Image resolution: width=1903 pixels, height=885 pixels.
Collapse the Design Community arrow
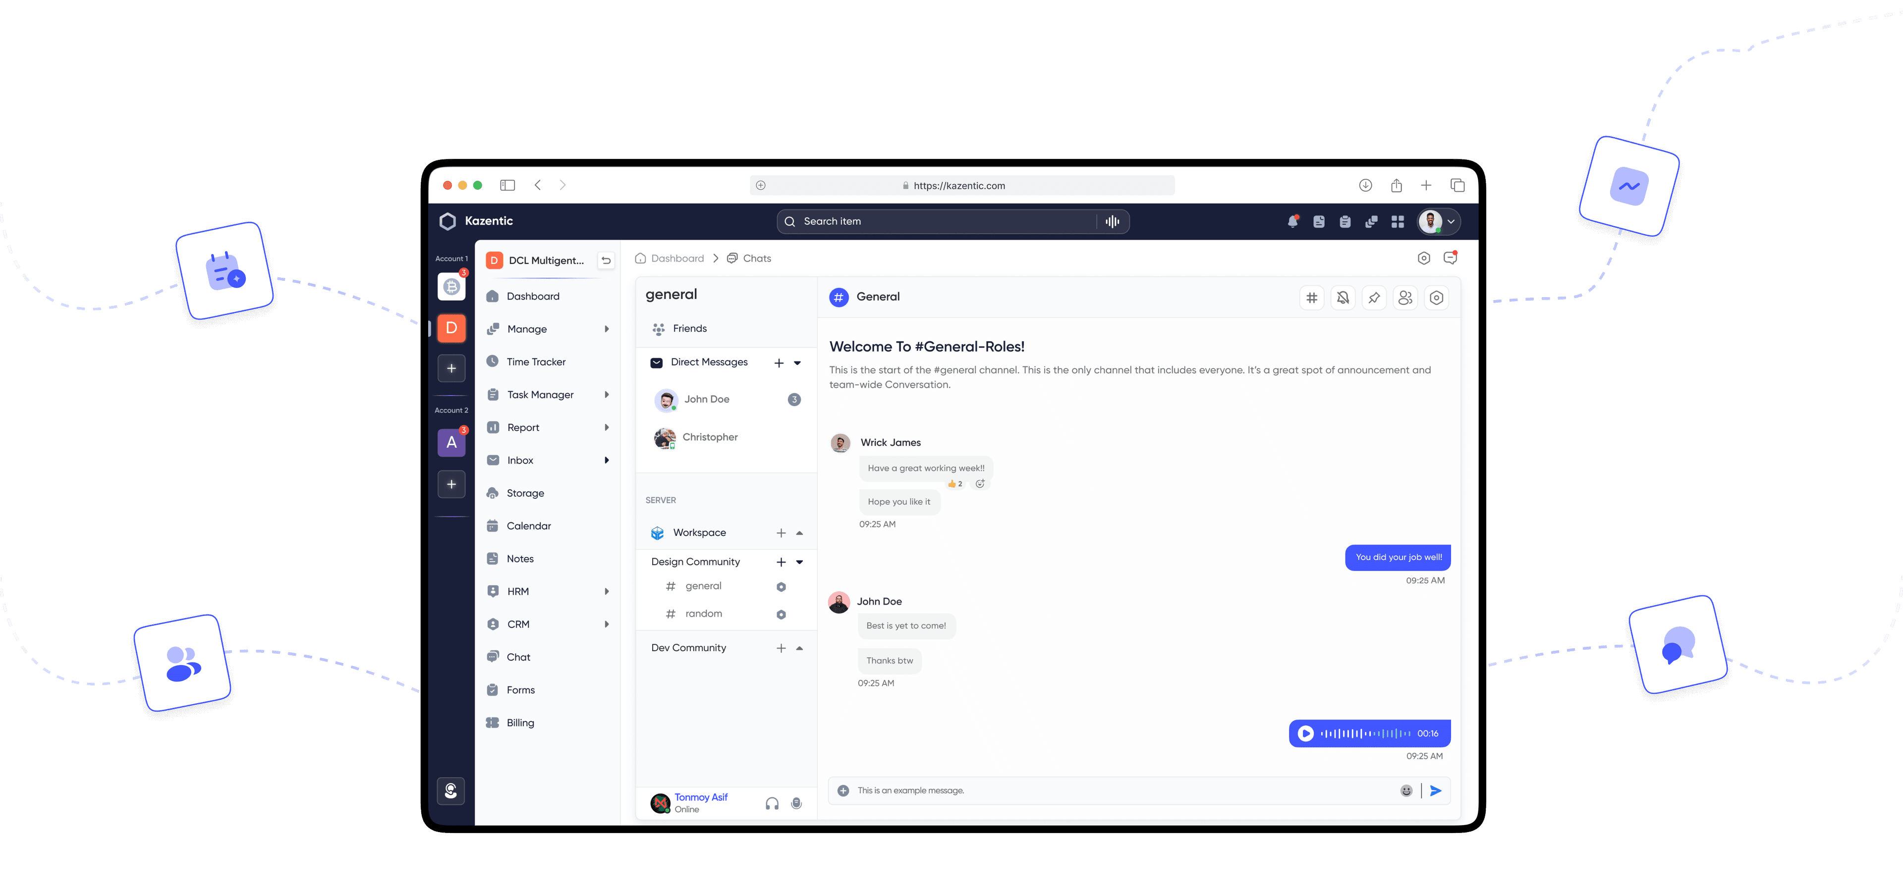[x=799, y=562]
